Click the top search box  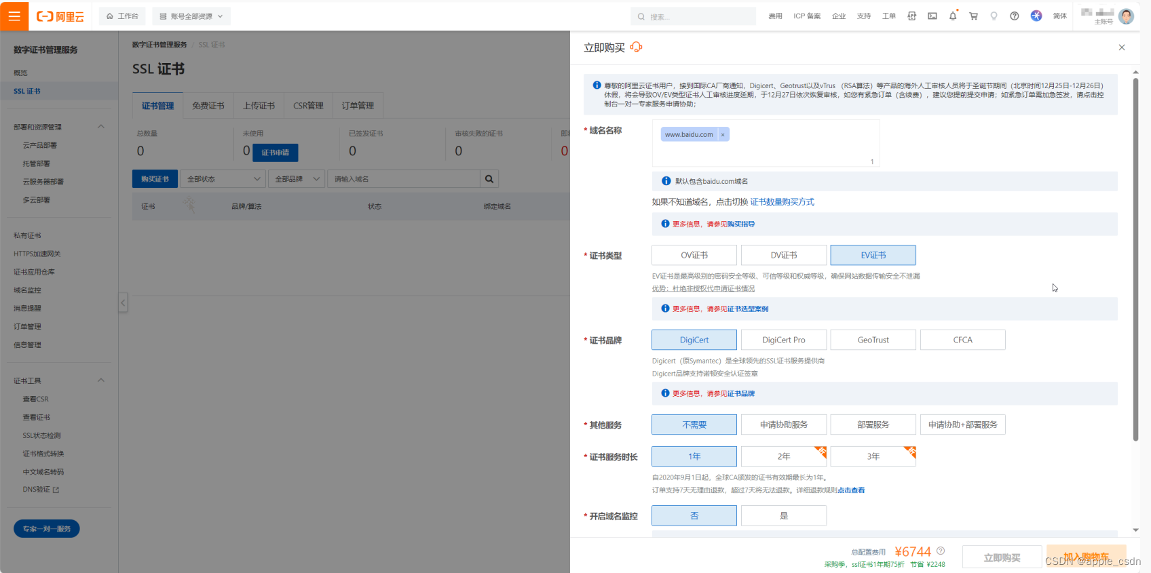[x=693, y=16]
